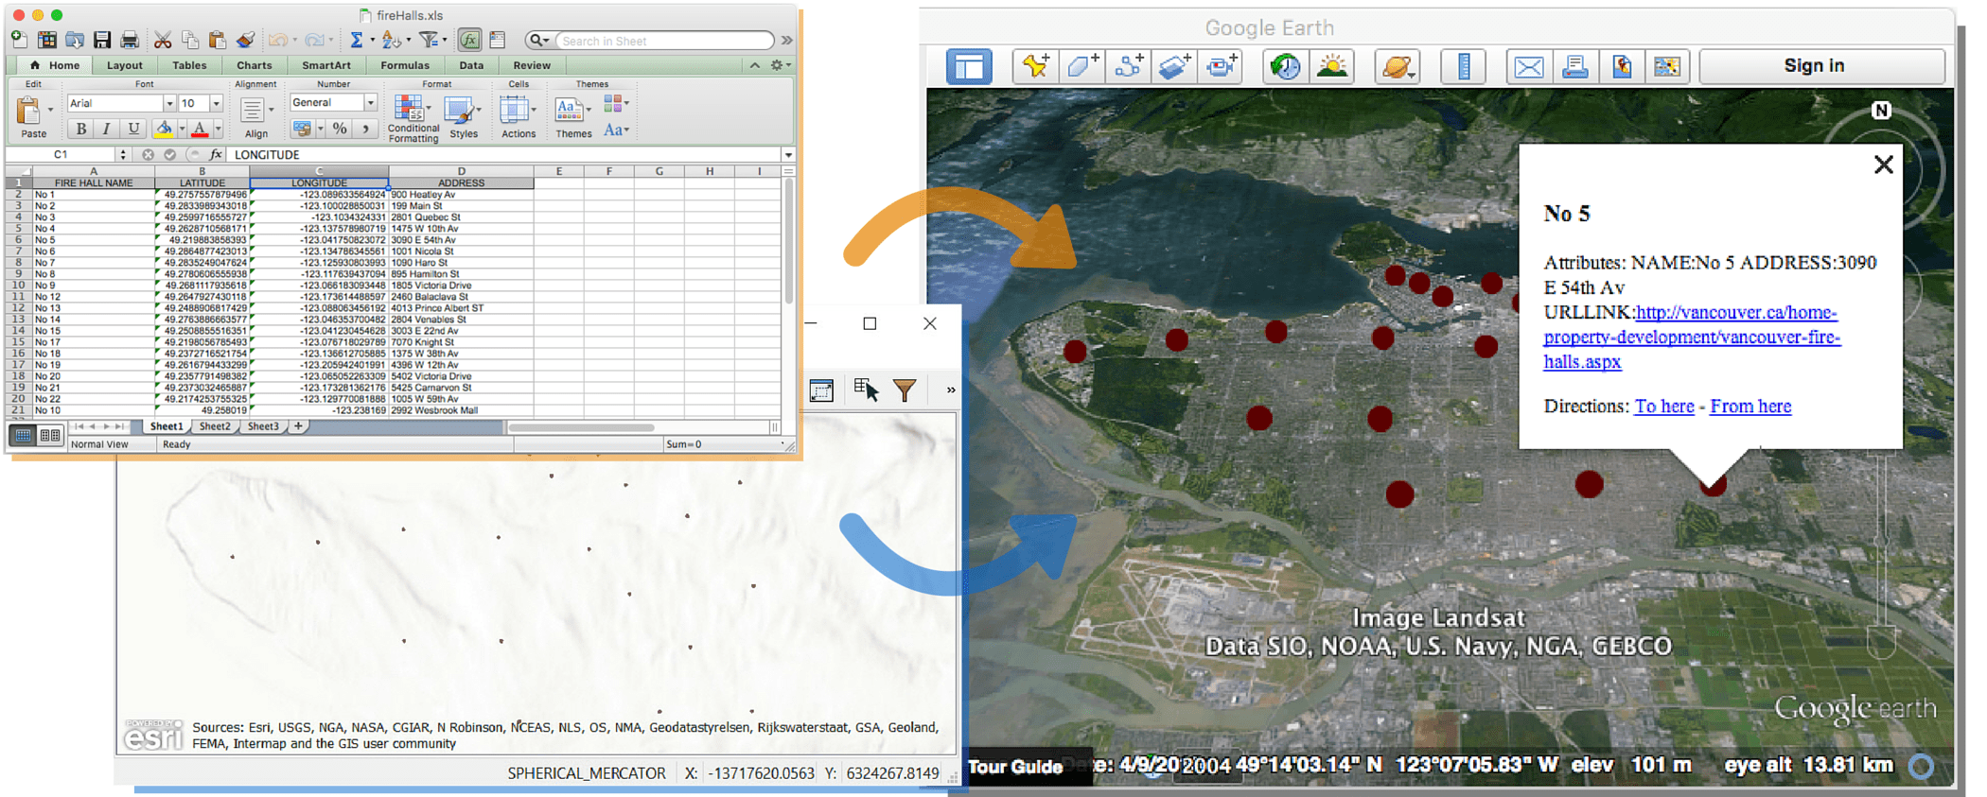Click the Search in Sheet field

[663, 41]
